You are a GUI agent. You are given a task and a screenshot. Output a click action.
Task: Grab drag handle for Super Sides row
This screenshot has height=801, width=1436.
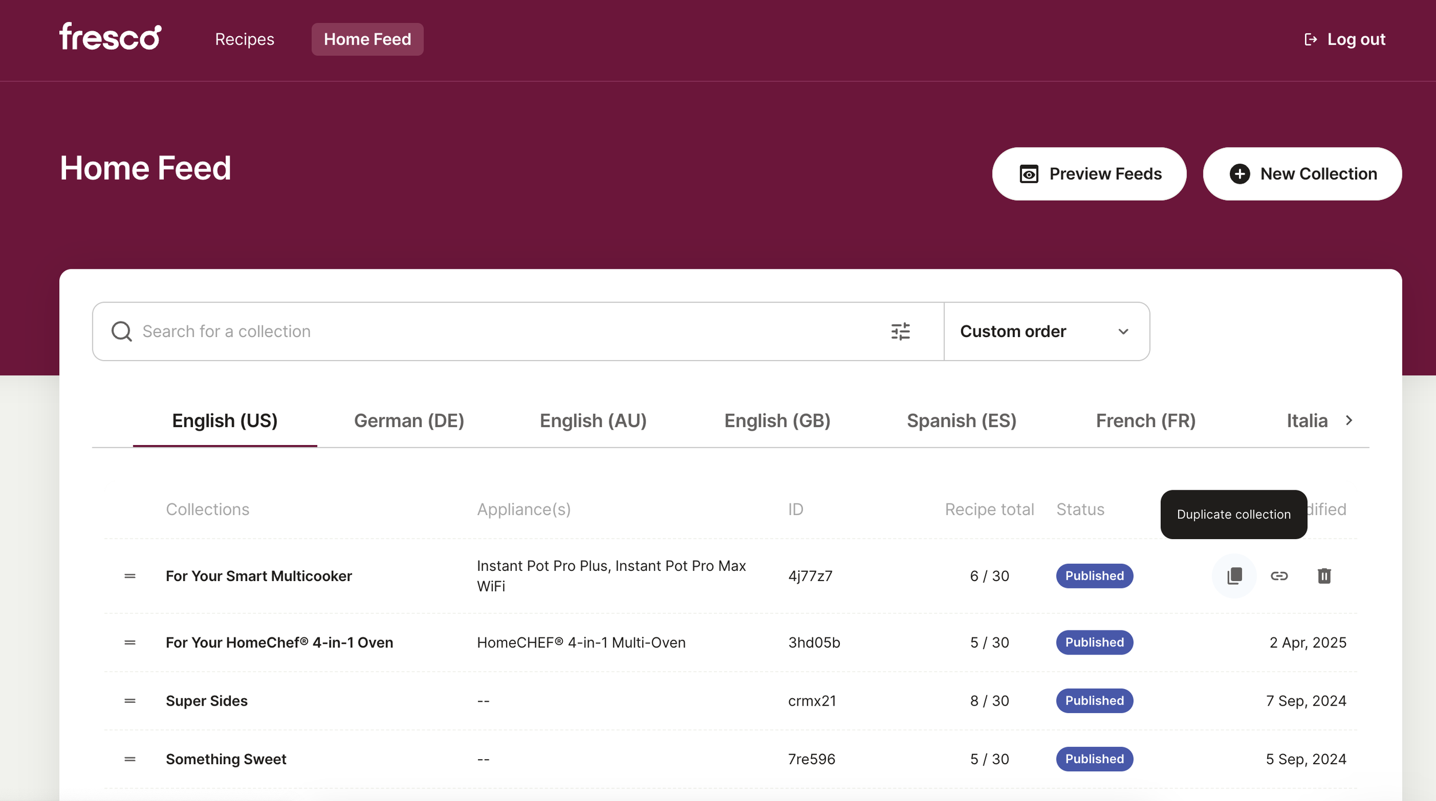130,701
